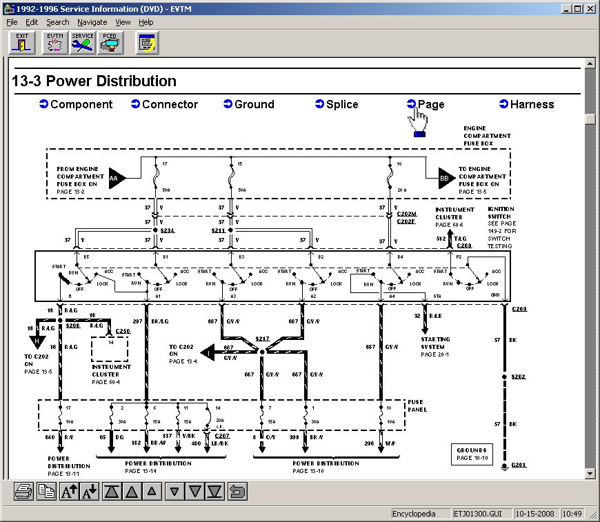The image size is (600, 522).
Task: Click the copy pages icon
Action: tap(47, 491)
